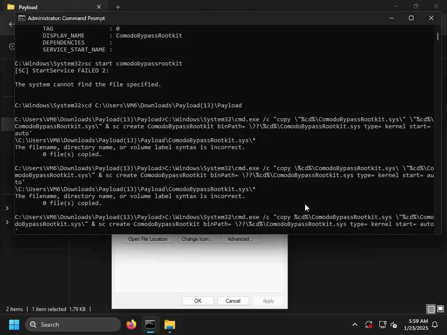This screenshot has height=335, width=447.
Task: Switch to Command Prompt on the taskbar
Action: (x=150, y=325)
